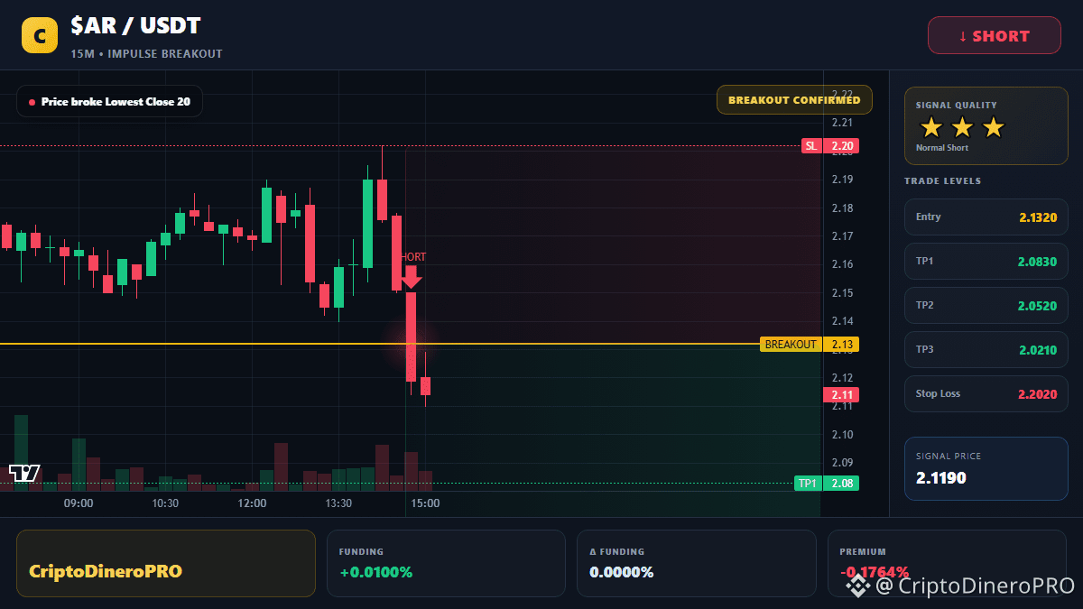This screenshot has width=1083, height=609.
Task: Click the first star in Signal Quality
Action: click(931, 127)
